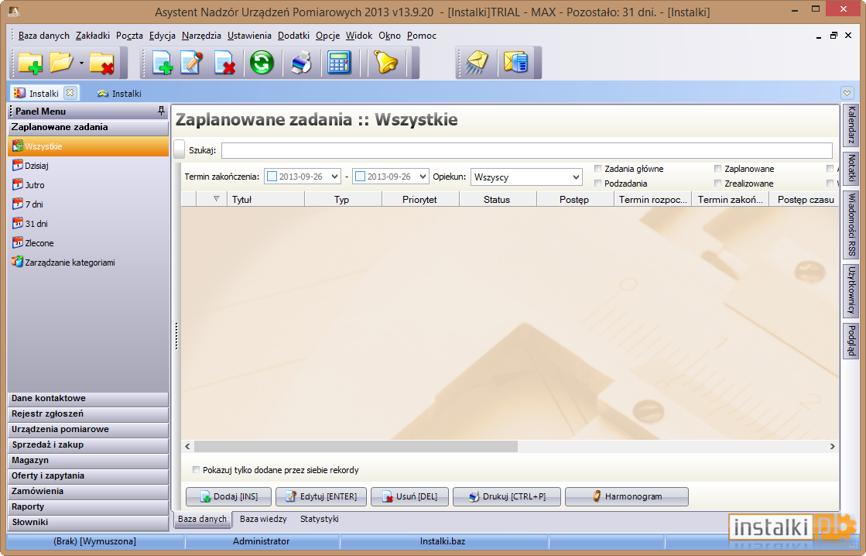Enable the end date checkbox in date range
866x556 pixels.
click(360, 177)
